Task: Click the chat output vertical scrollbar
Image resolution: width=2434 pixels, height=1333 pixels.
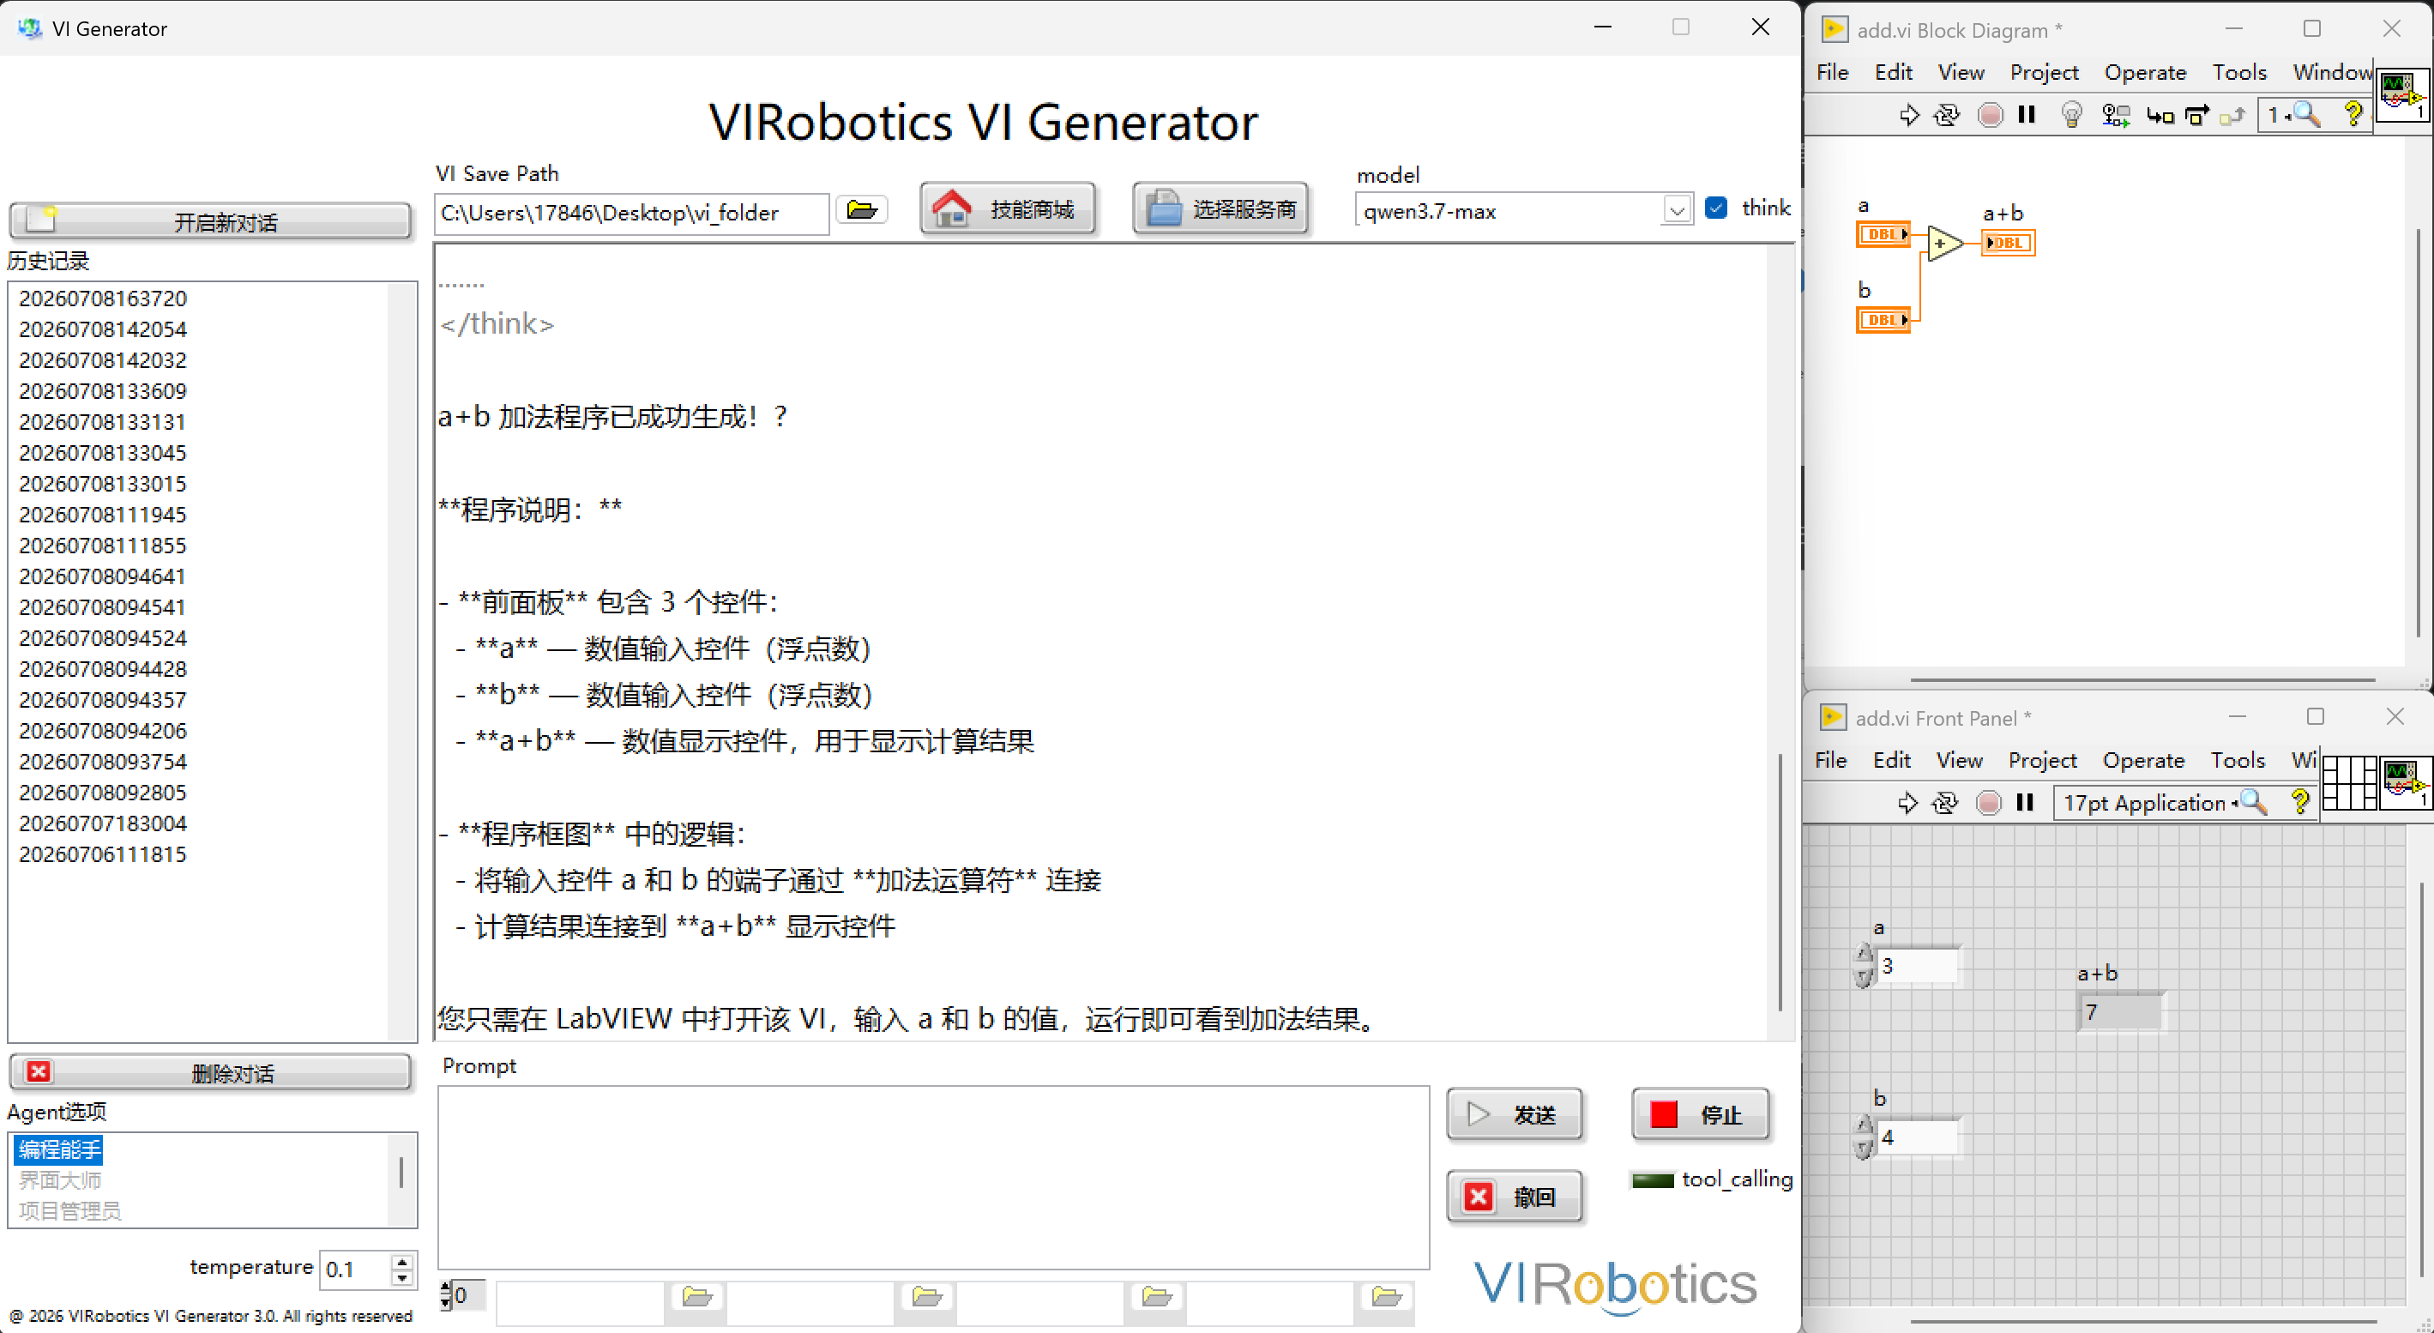Action: [1780, 642]
